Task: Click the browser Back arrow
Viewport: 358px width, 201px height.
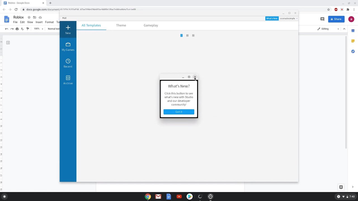Action: pyautogui.click(x=4, y=9)
